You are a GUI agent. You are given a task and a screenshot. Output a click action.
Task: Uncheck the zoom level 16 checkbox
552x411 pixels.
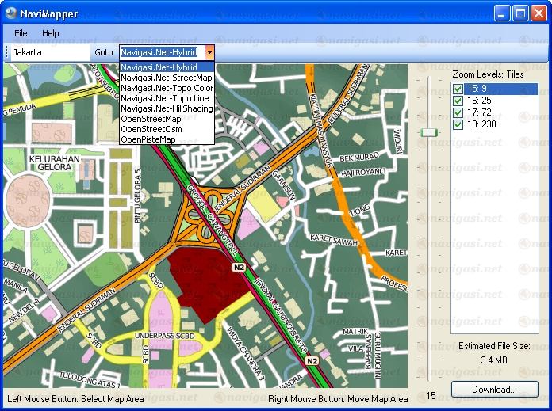pos(458,101)
